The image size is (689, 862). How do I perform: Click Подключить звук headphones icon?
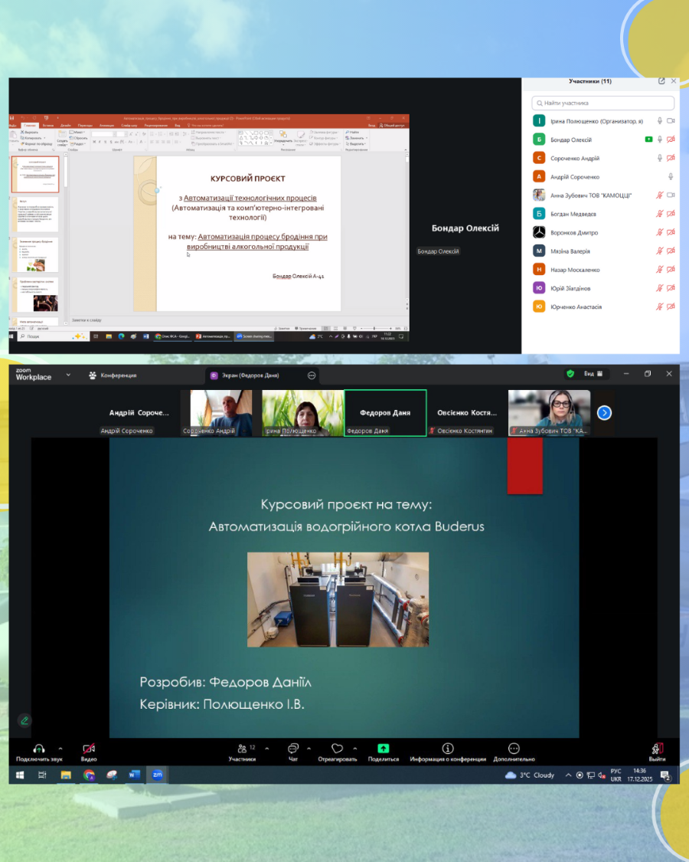pos(39,749)
